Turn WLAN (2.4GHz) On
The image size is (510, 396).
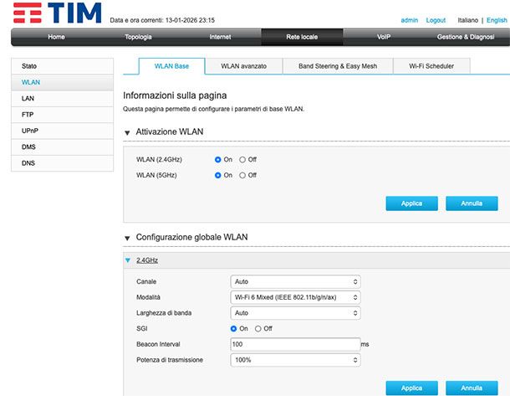(218, 160)
